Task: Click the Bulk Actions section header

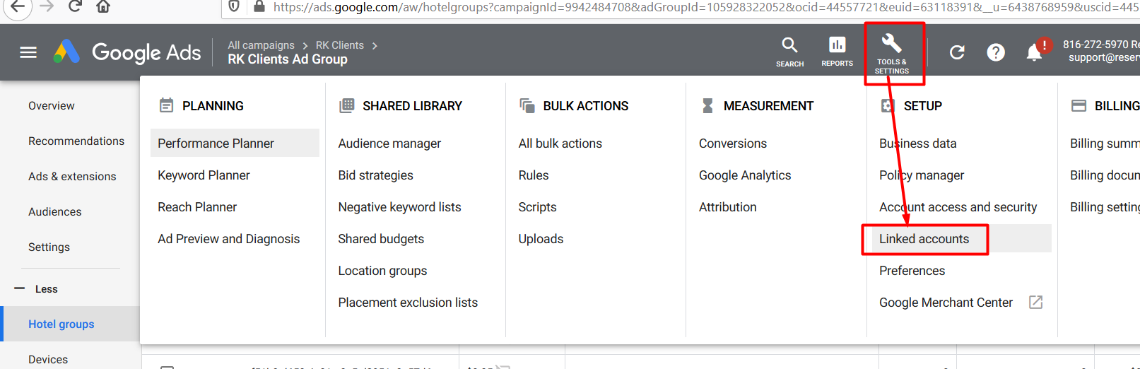Action: point(574,106)
